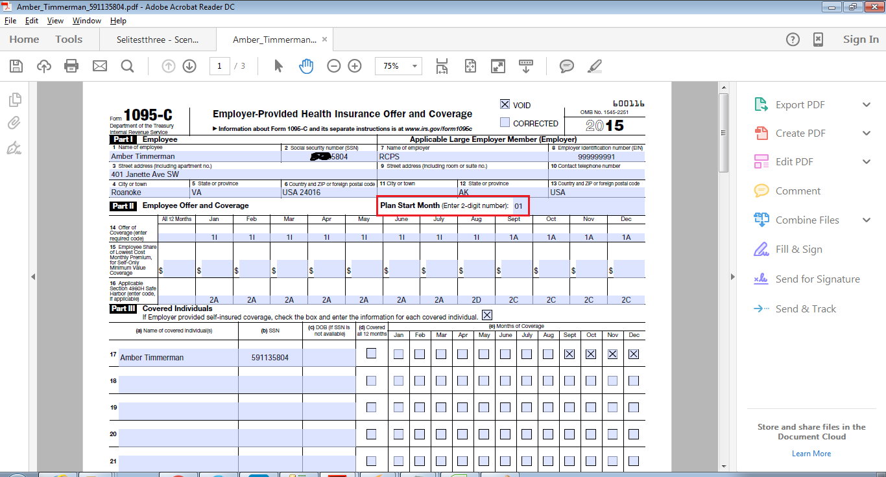Switch to the Selitestthree document tab
This screenshot has width=886, height=477.
158,40
